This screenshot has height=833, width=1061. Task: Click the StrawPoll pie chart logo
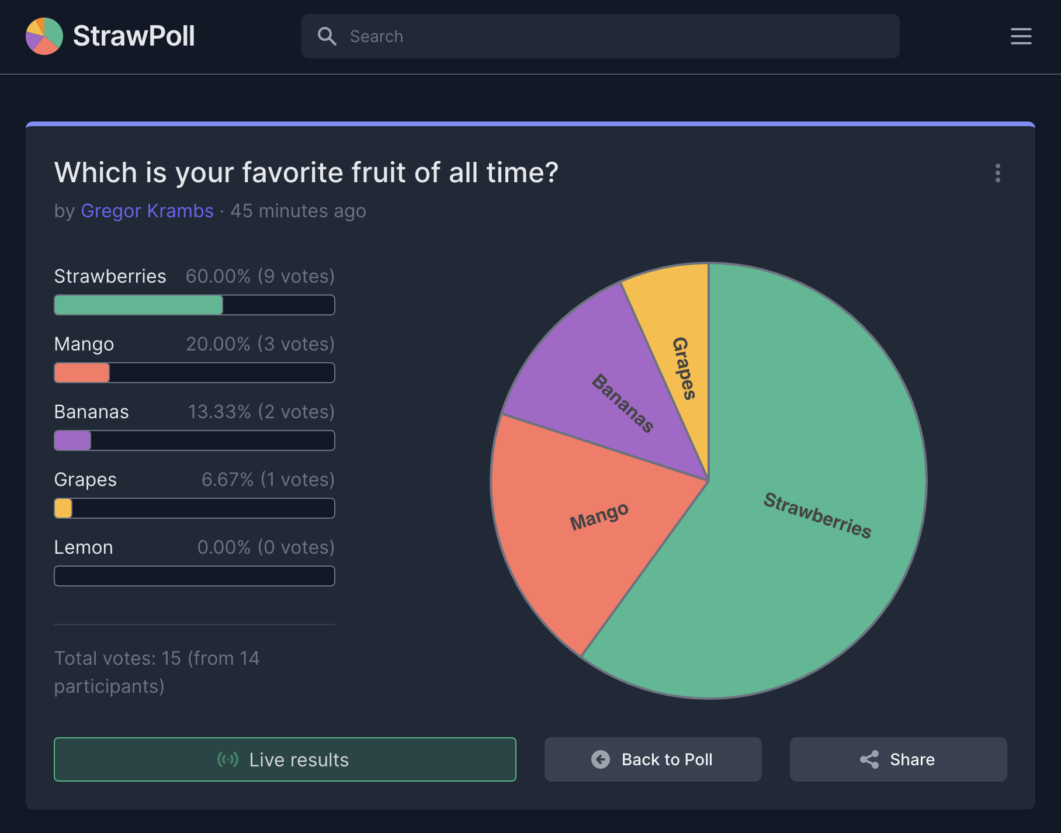pyautogui.click(x=44, y=36)
